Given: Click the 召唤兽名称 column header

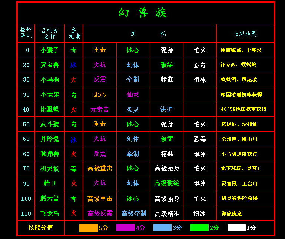Looking at the screenshot, I should point(49,33).
